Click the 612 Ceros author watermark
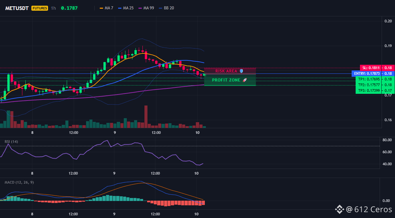This screenshot has height=218, width=395. click(369, 209)
